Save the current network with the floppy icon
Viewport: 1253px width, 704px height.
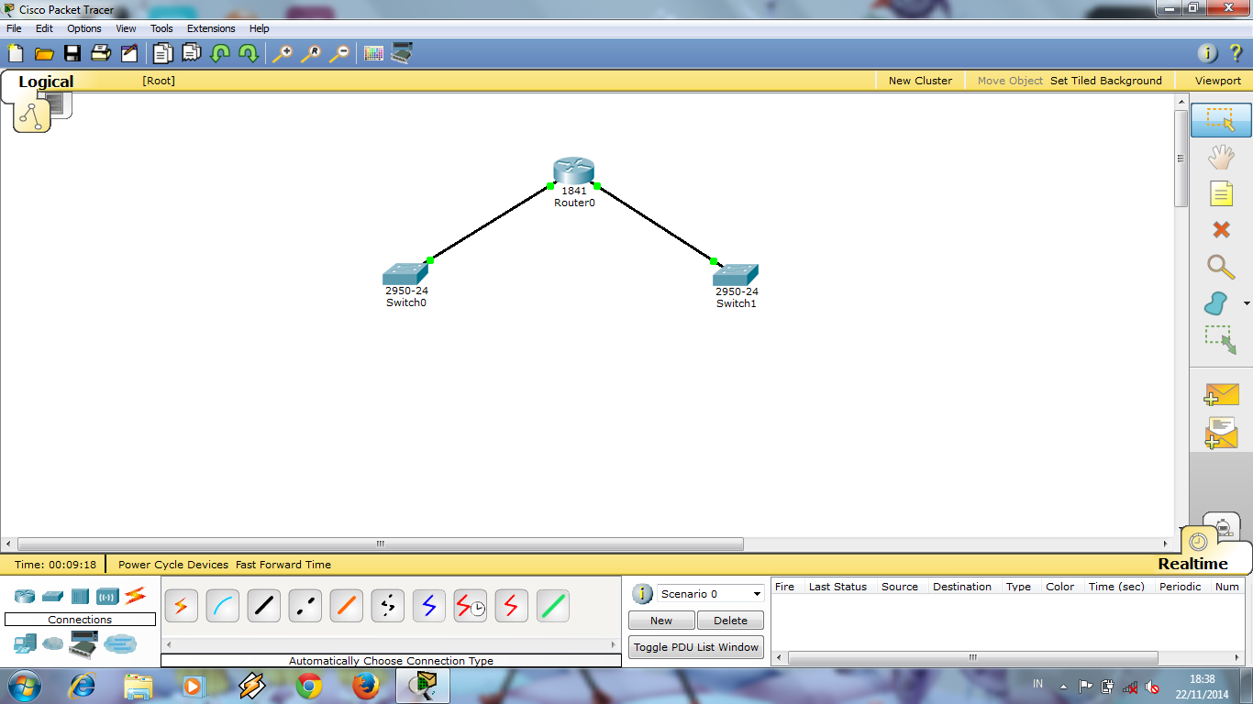(x=72, y=53)
